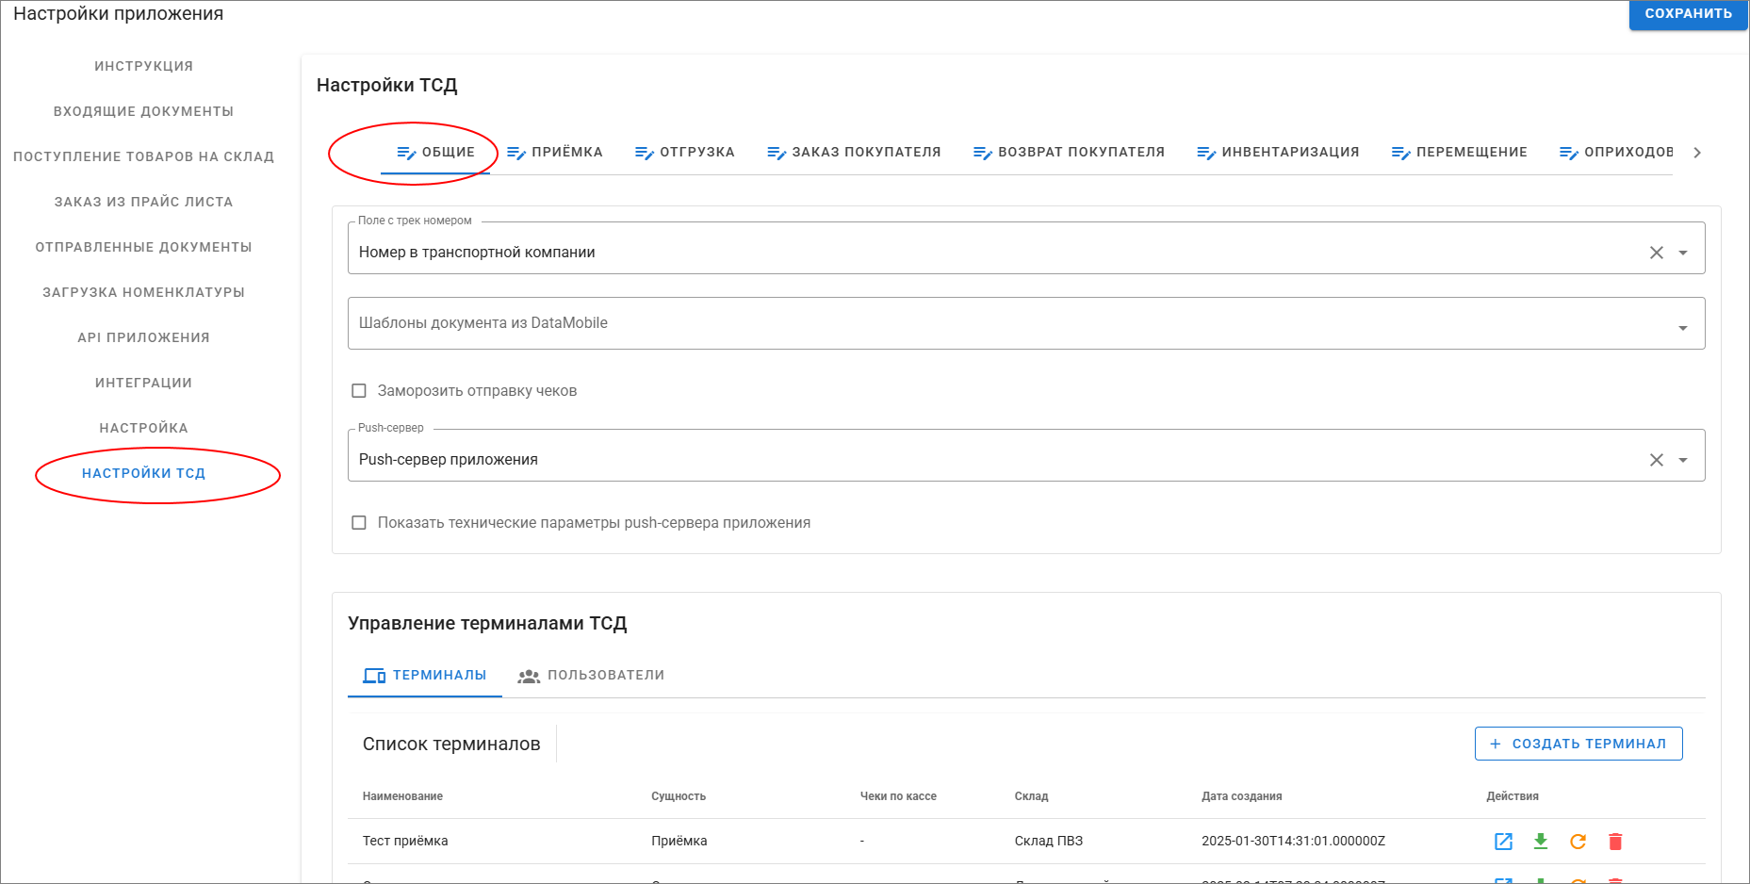Expand the 'Поле с трек номером' dropdown arrow
Image resolution: width=1750 pixels, height=884 pixels.
point(1683,253)
